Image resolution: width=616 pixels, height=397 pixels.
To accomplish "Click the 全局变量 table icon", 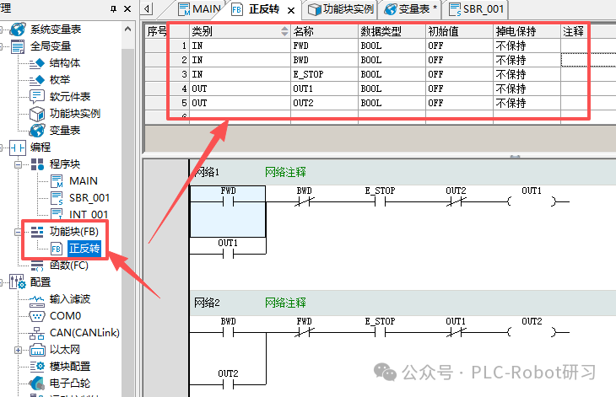I will click(18, 46).
